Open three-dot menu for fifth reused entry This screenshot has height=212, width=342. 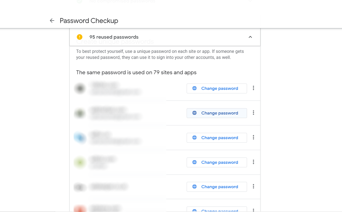pos(253,187)
